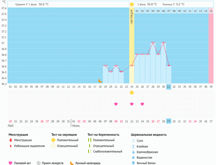This screenshot has width=216, height=165.
Task: Click the Прием лекарств pill icon in legend
Action: [x=39, y=163]
